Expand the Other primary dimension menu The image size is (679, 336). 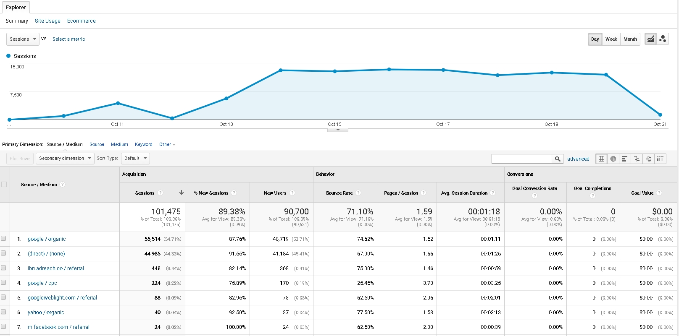[167, 144]
